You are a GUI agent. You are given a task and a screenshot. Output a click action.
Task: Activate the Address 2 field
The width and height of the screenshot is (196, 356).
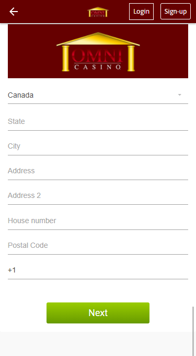point(98,196)
